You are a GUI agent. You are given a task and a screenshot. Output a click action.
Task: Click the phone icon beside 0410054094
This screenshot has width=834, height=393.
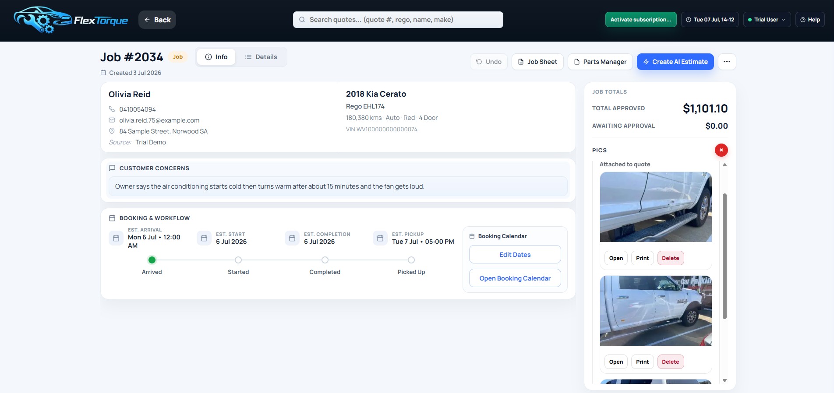tap(112, 109)
